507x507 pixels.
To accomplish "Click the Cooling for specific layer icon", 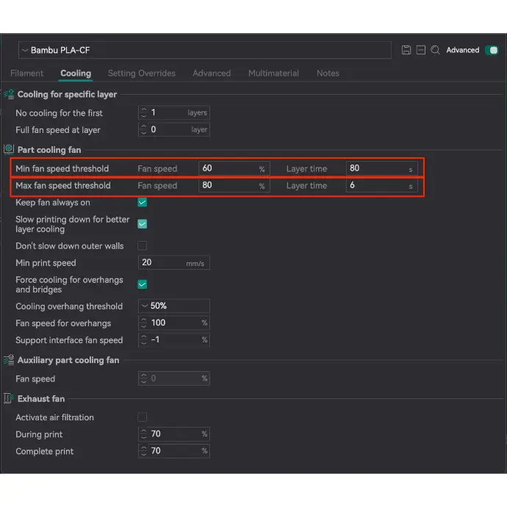I will click(x=10, y=94).
